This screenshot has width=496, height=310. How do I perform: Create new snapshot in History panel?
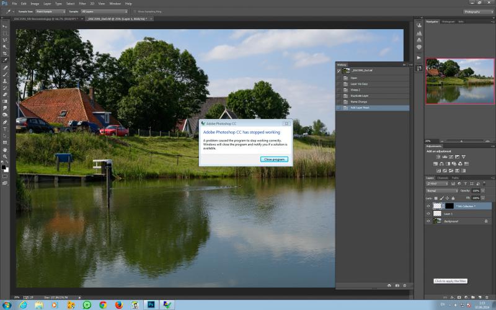[397, 285]
